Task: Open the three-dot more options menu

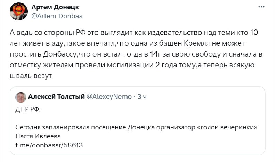Action: pos(261,7)
